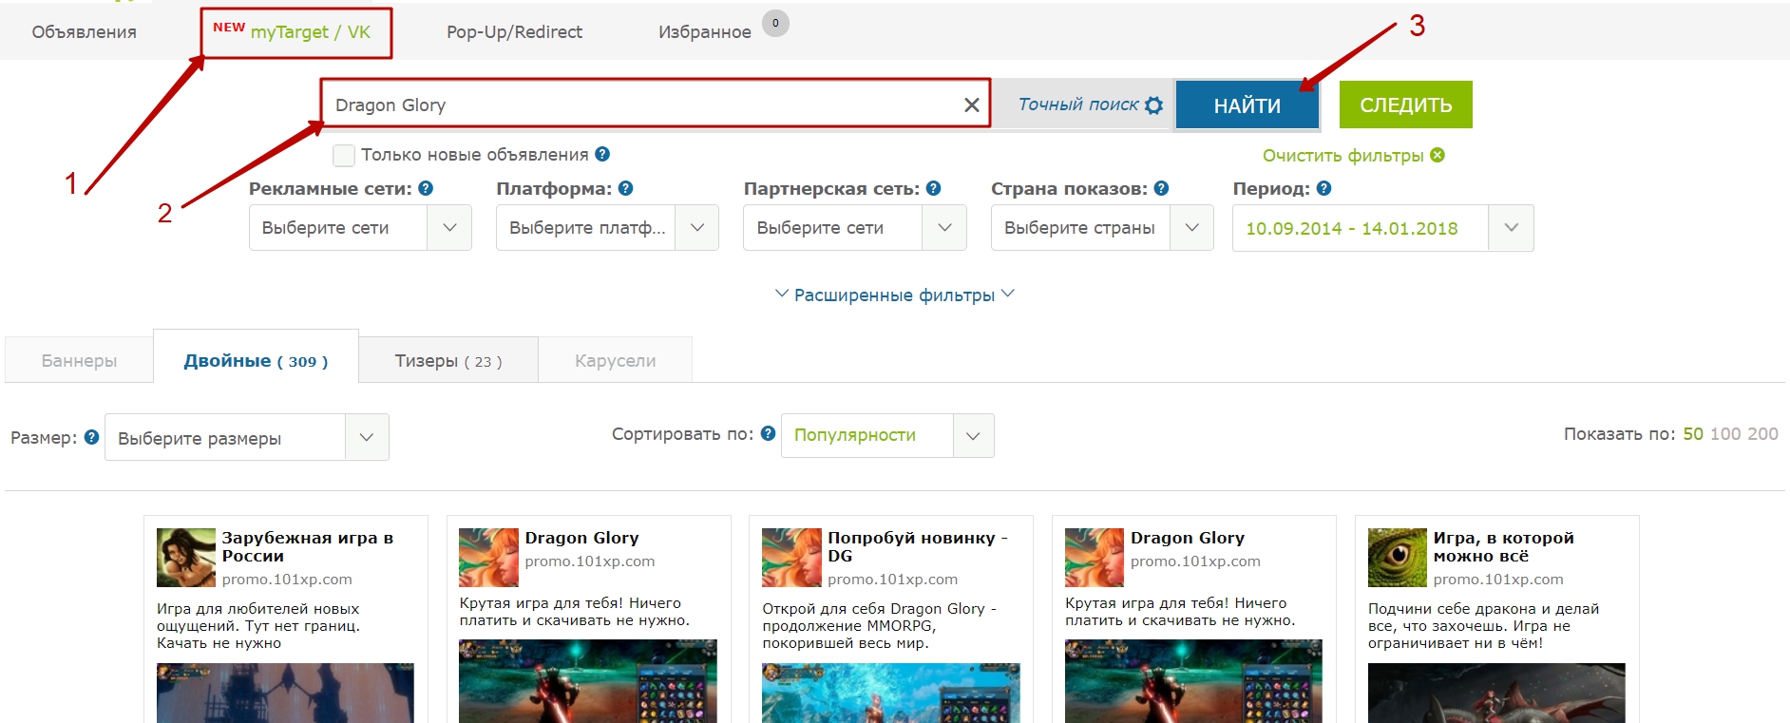
Task: Click help icon next to Период
Action: [x=1323, y=188]
